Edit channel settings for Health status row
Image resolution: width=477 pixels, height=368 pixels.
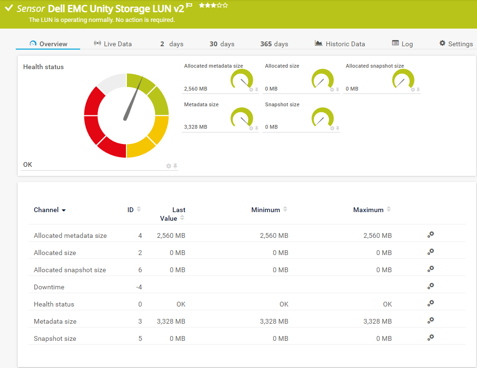click(430, 303)
